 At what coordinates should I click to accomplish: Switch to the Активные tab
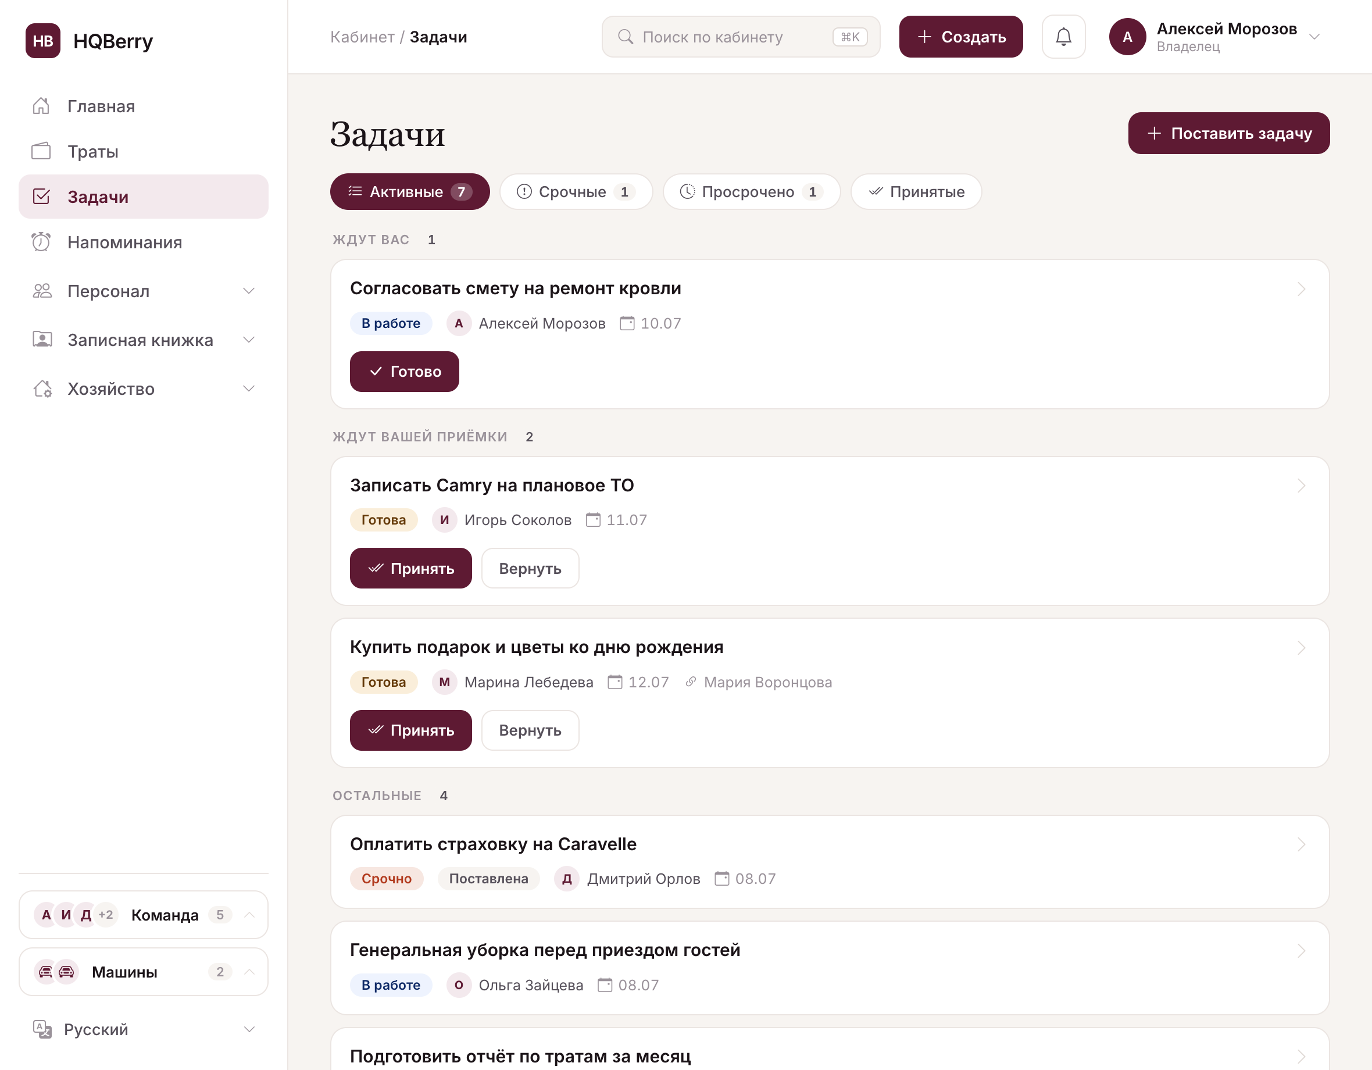410,192
